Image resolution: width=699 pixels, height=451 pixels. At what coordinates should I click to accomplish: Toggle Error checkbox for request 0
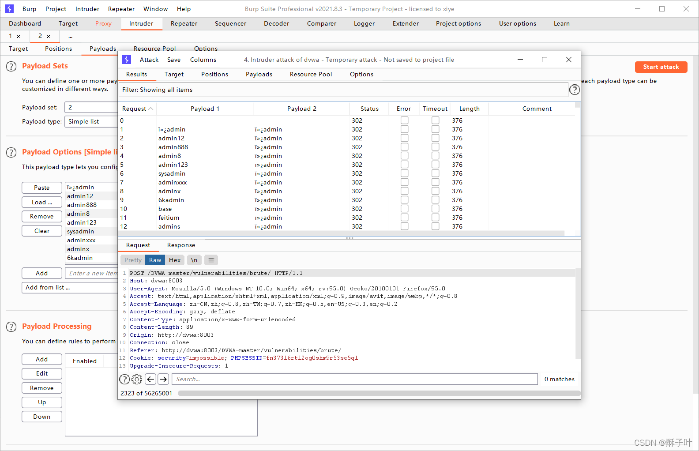(404, 120)
